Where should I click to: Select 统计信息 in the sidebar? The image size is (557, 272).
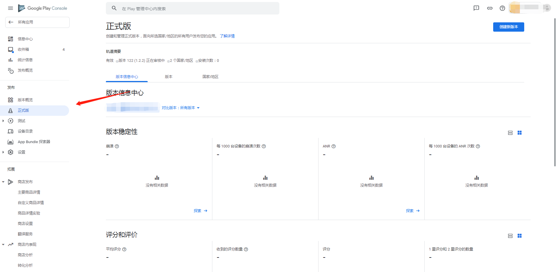(25, 60)
